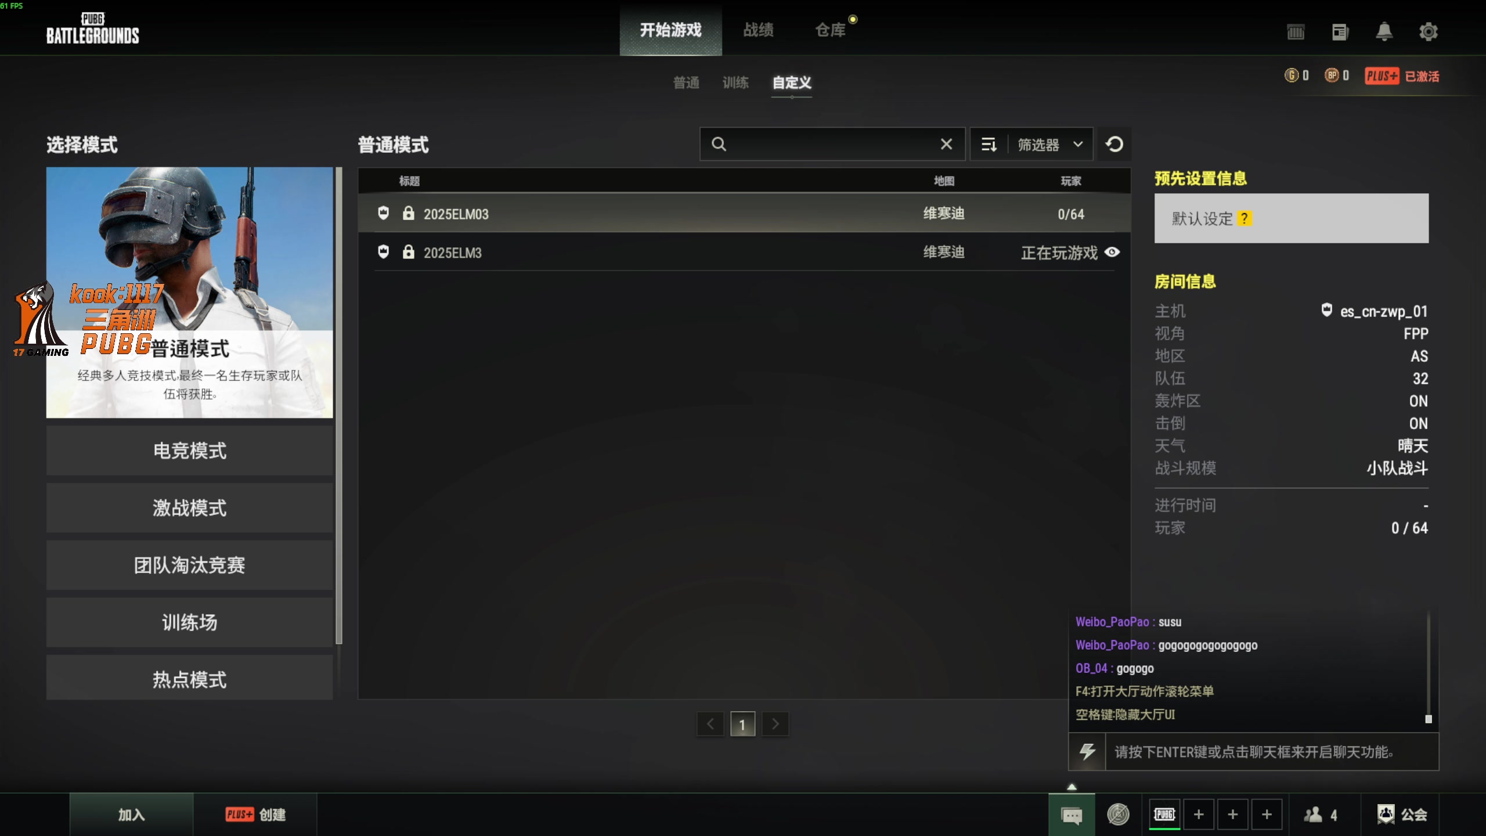Select the 2025ELM03 room title
Screen dimensions: 1486x836
coord(456,214)
